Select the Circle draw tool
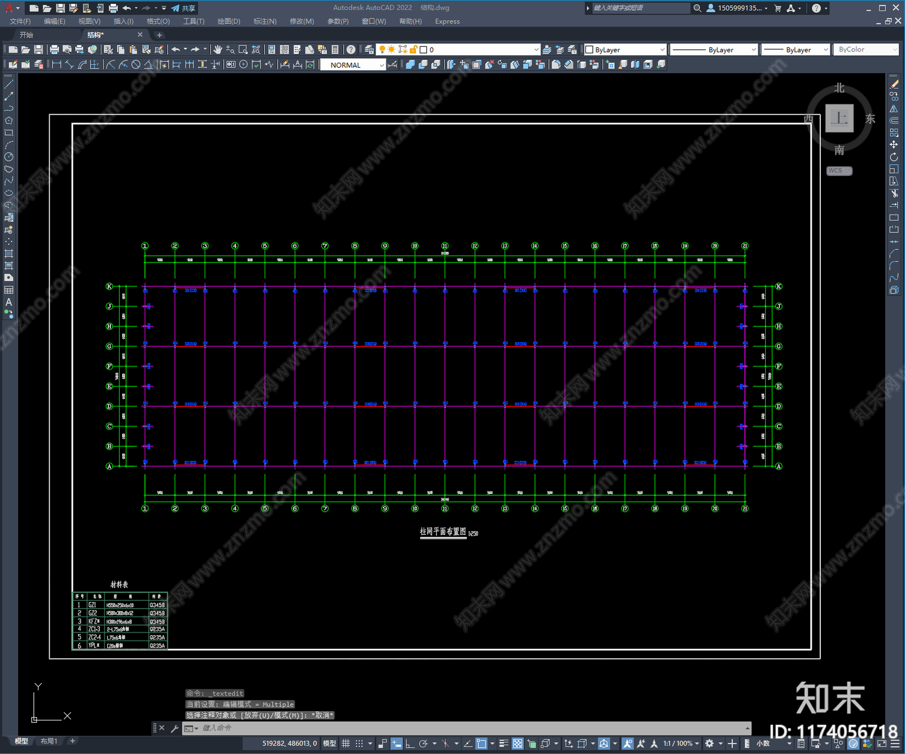The height and width of the screenshot is (754, 905). pos(8,157)
